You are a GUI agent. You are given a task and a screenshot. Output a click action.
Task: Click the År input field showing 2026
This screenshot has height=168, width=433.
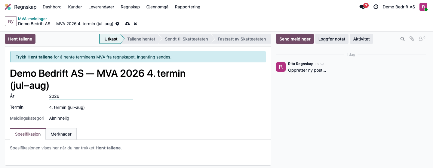91,96
